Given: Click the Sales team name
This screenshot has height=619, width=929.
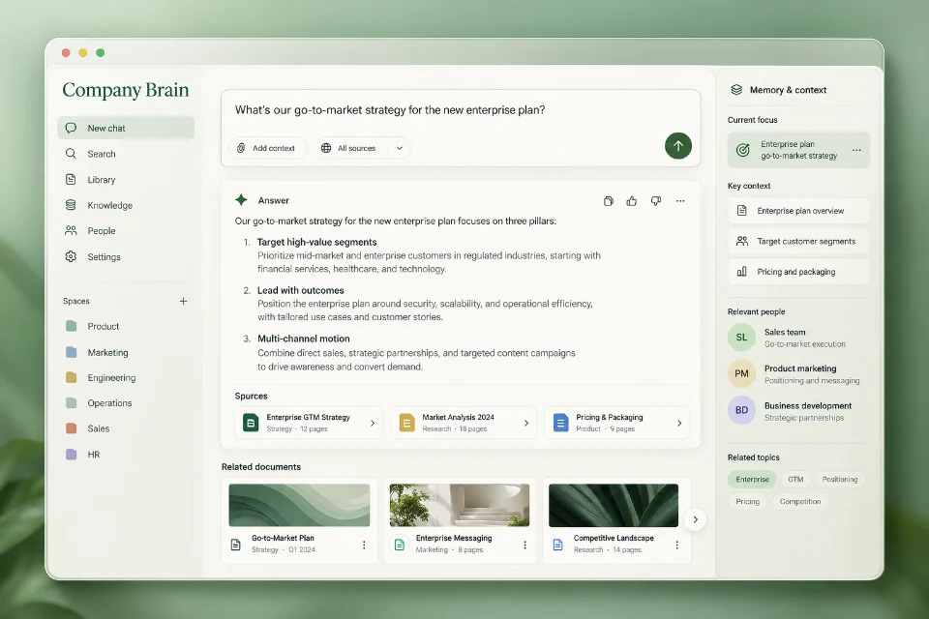Looking at the screenshot, I should [x=785, y=333].
